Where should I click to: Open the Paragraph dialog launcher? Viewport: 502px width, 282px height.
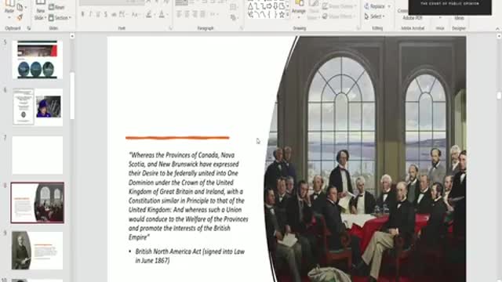pos(242,28)
